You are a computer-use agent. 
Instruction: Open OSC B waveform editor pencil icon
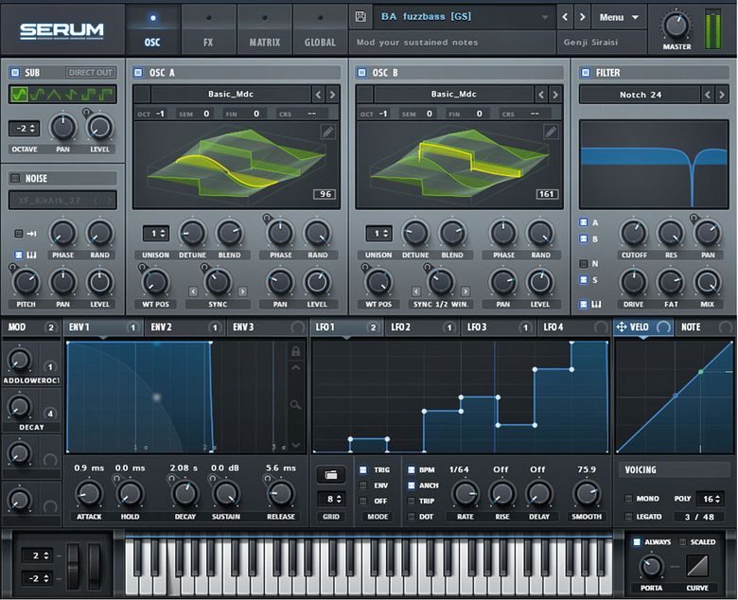pos(551,132)
